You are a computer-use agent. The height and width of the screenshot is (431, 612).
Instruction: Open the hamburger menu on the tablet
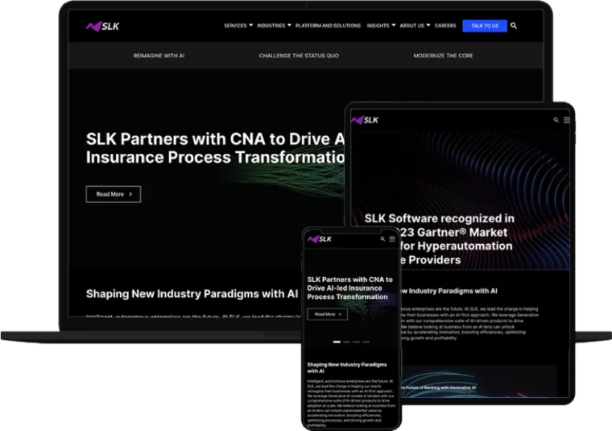566,120
